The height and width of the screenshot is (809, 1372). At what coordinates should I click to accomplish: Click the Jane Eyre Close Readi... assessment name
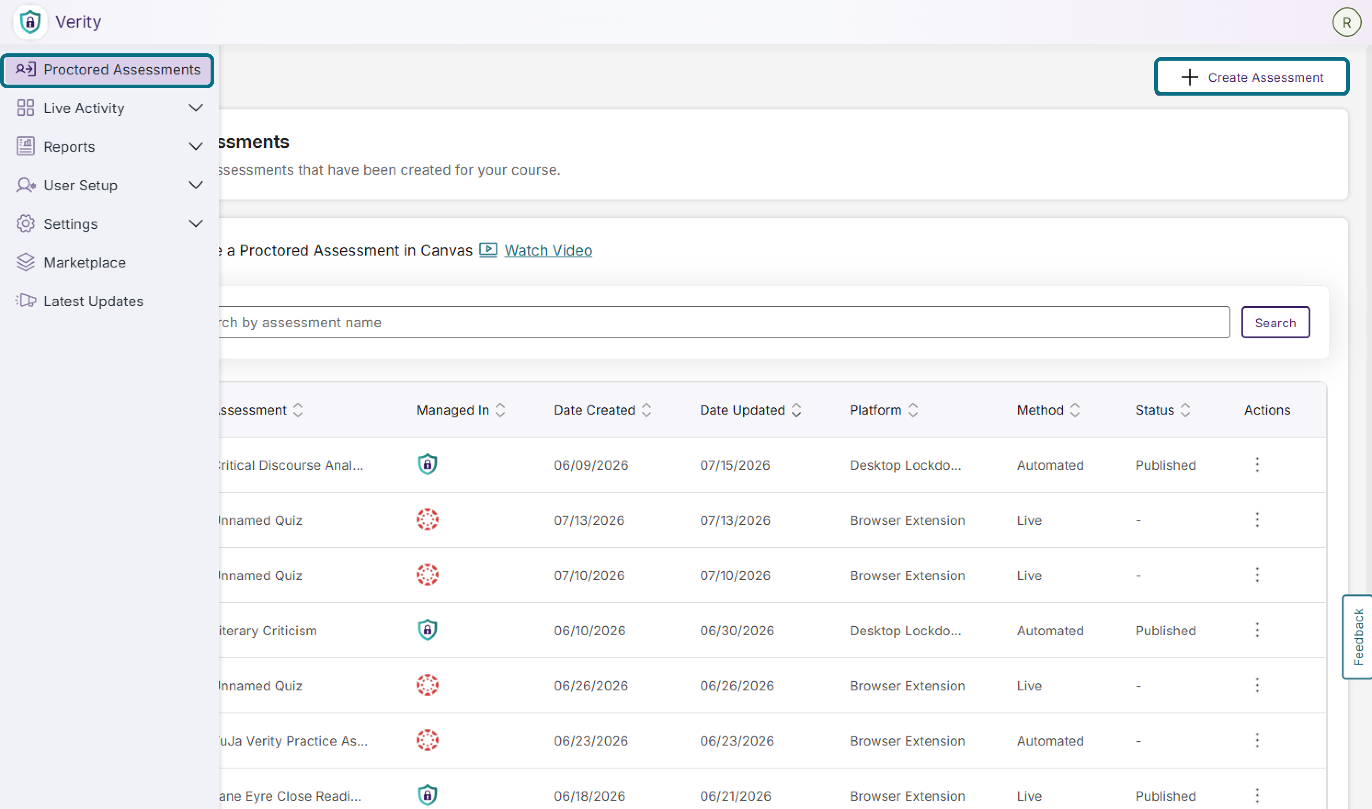(290, 796)
